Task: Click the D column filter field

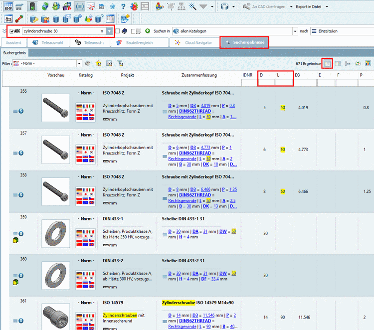Action: [x=266, y=83]
